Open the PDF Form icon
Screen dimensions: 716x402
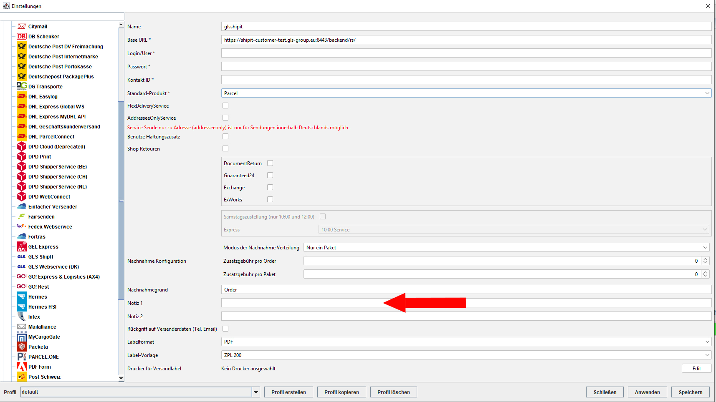point(22,367)
